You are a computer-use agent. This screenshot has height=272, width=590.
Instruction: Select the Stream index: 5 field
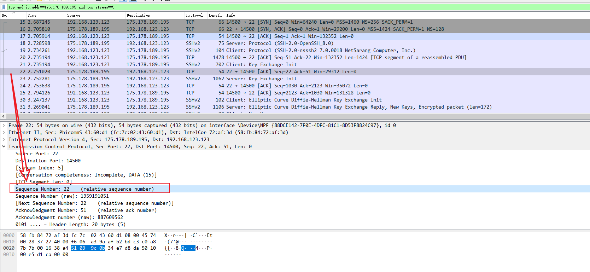click(40, 168)
